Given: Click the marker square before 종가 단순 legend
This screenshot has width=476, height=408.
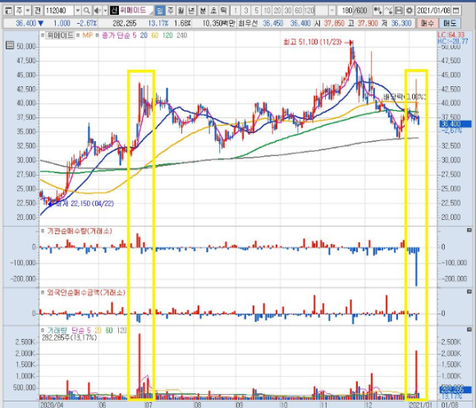Looking at the screenshot, I should [x=97, y=35].
